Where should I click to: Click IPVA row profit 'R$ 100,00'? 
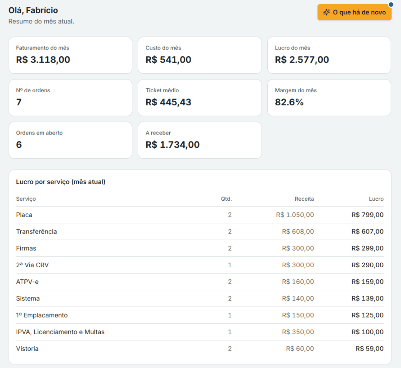[x=368, y=332]
